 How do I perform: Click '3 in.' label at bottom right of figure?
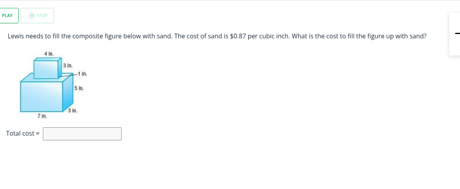coord(72,111)
